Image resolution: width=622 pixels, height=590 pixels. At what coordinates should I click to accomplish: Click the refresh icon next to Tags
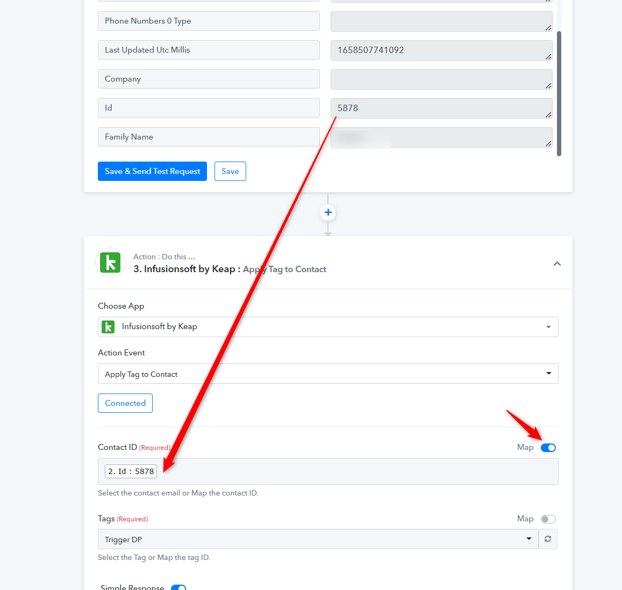click(548, 539)
